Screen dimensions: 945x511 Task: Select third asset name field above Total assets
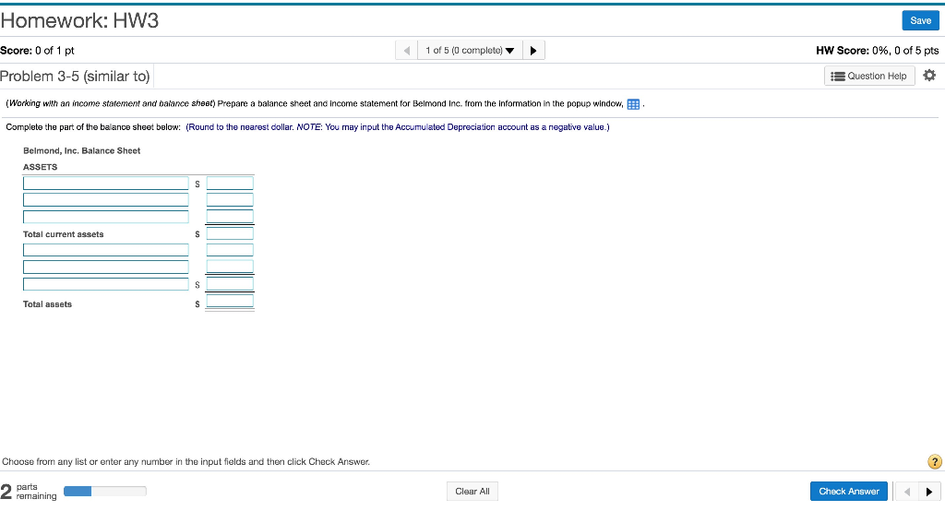coord(106,284)
